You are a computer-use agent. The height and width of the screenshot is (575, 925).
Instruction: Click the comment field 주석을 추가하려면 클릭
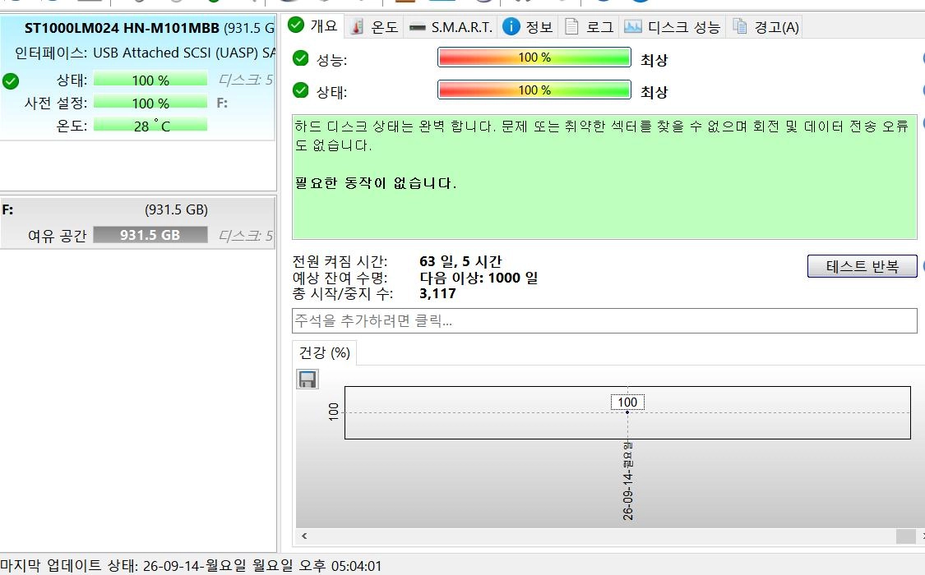[604, 320]
